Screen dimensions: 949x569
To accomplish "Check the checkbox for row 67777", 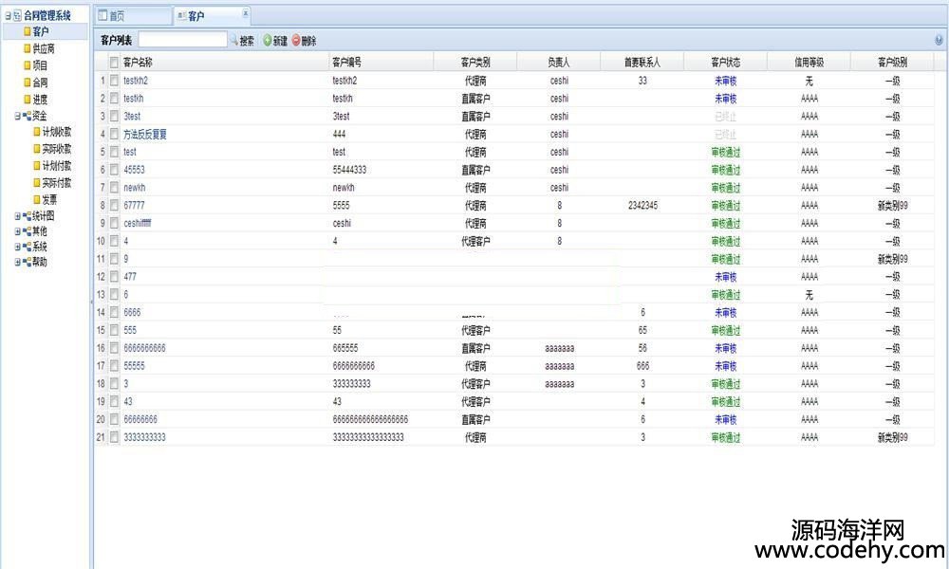I will [x=114, y=206].
